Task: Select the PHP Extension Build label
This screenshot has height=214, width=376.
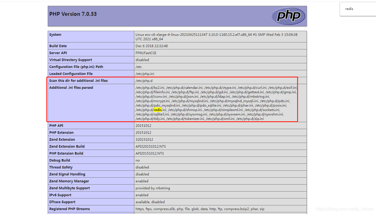Action: (66, 153)
